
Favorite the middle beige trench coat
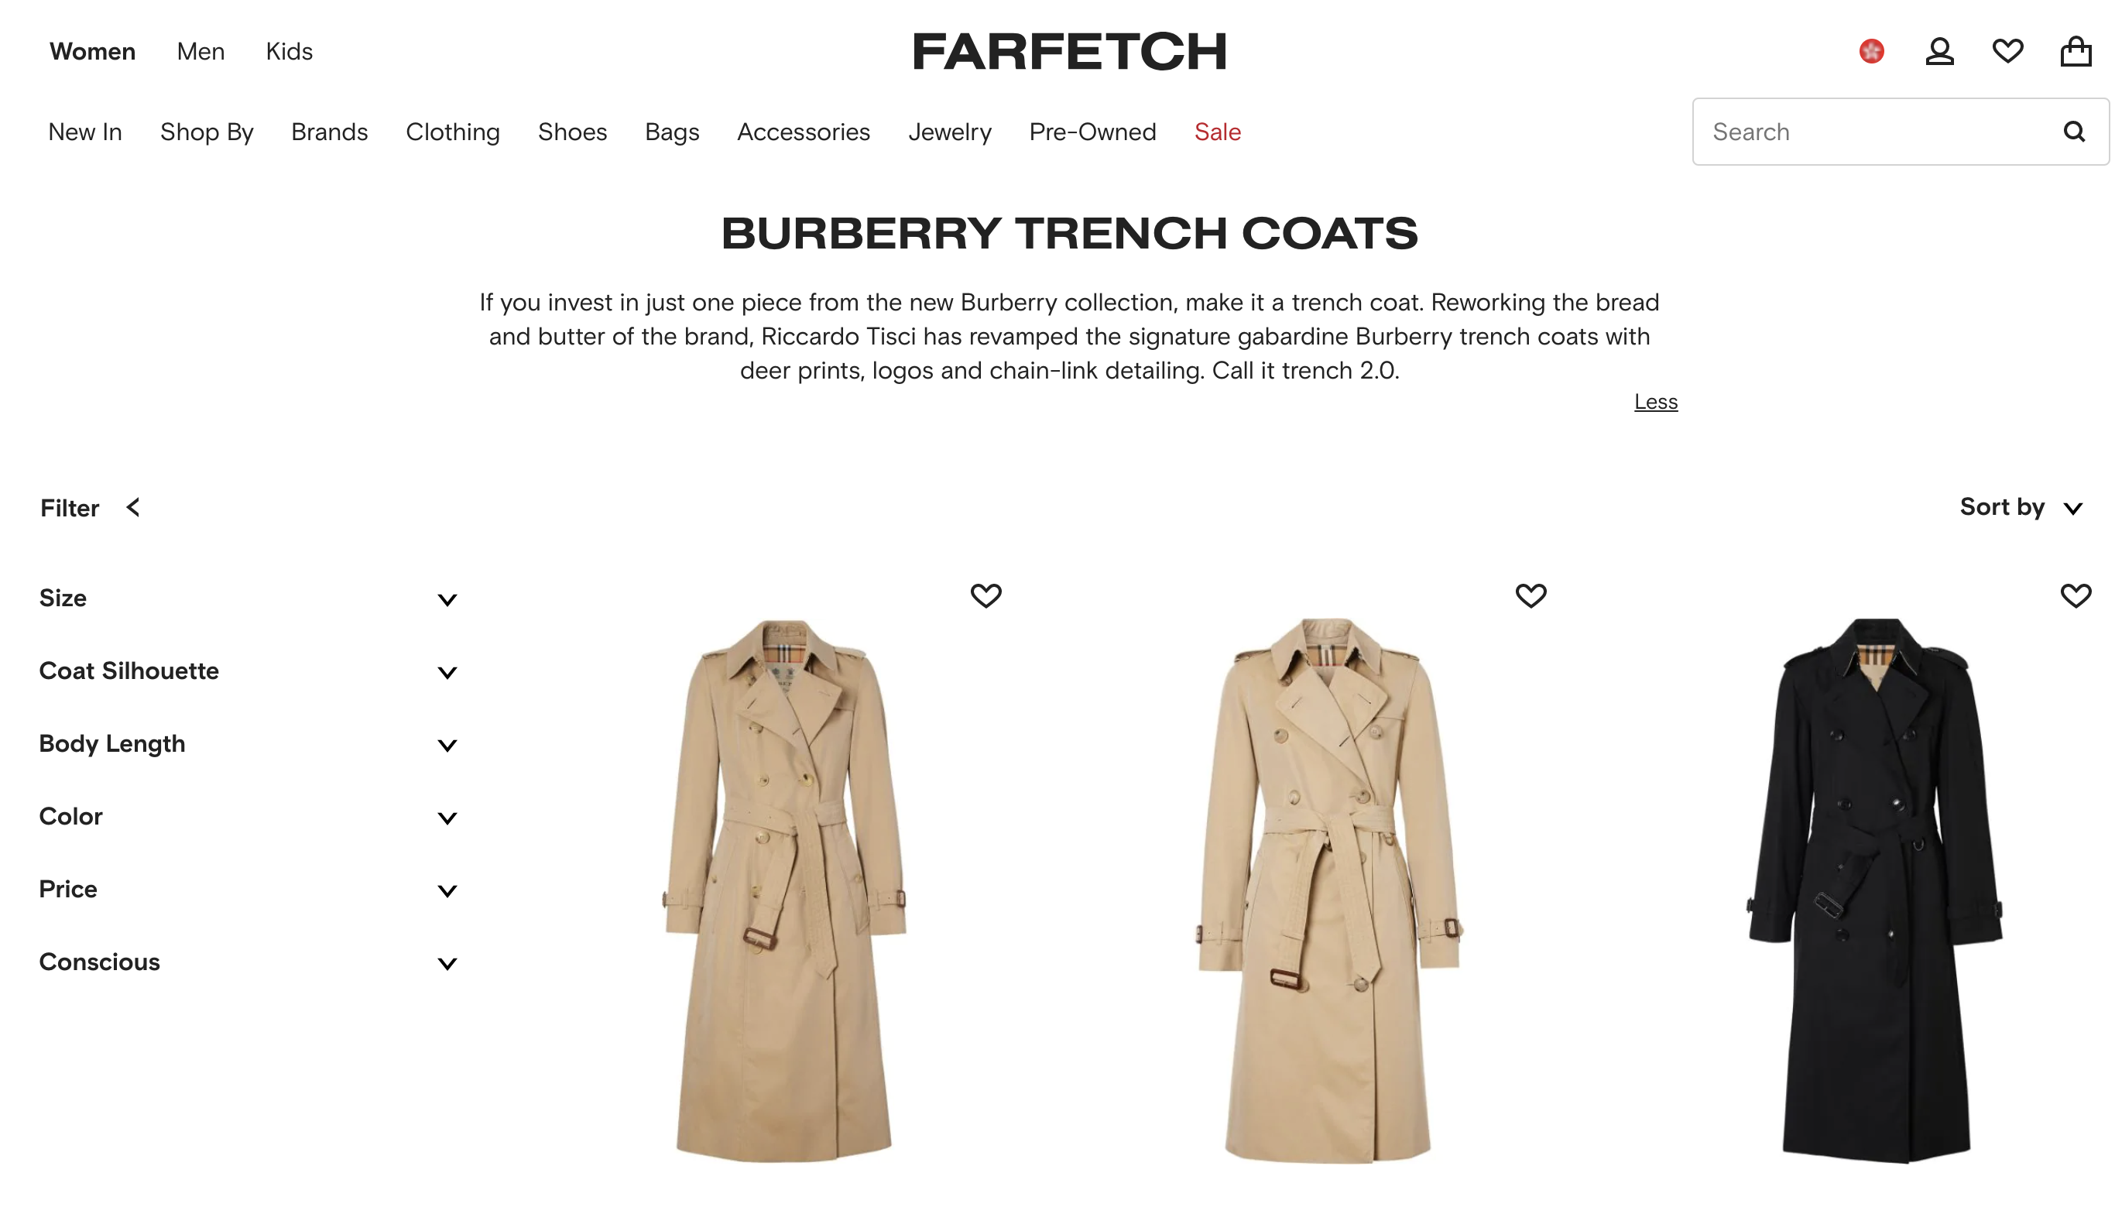(1530, 595)
